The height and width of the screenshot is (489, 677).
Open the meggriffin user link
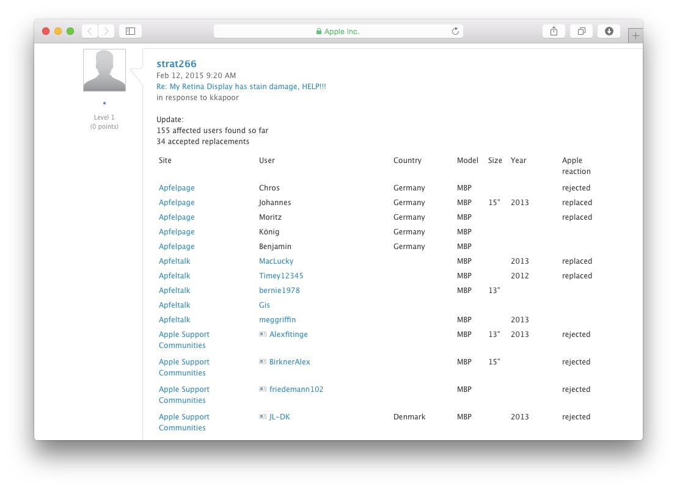click(277, 320)
